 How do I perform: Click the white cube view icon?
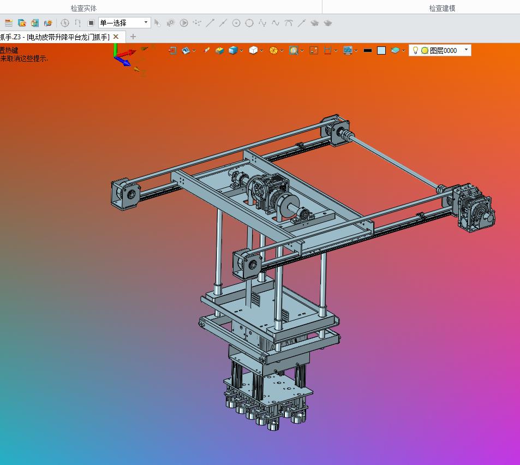(253, 50)
